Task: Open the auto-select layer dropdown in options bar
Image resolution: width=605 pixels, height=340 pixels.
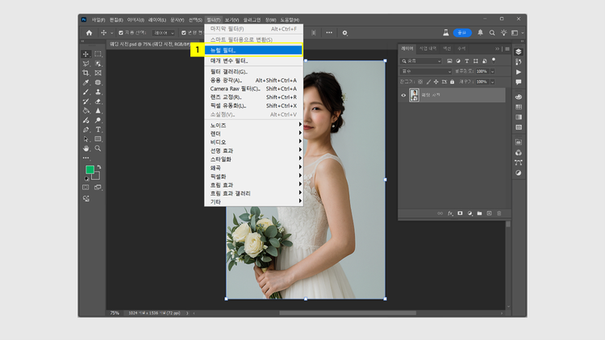Action: pos(163,33)
